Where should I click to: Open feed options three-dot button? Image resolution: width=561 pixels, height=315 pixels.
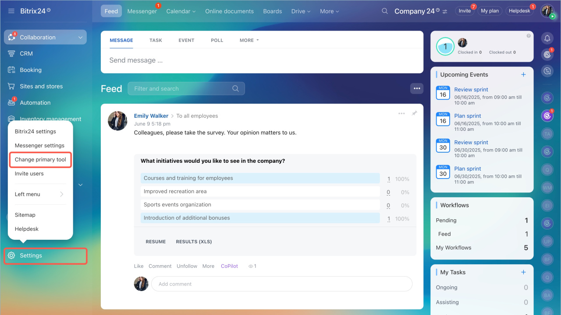[417, 88]
